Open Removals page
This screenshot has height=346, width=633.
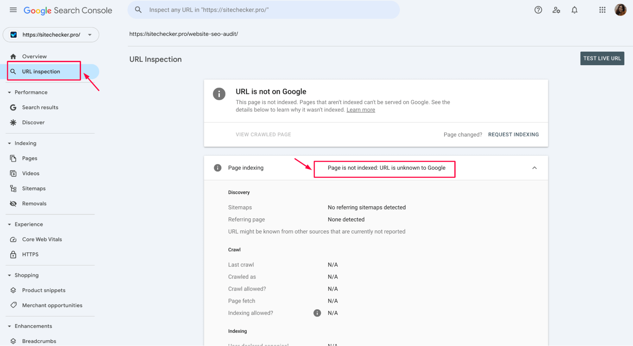pyautogui.click(x=34, y=204)
